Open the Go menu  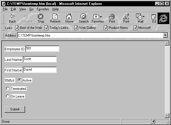[31, 9]
